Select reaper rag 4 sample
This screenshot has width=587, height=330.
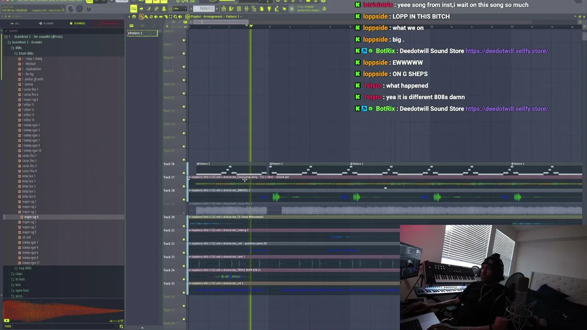tap(30, 217)
